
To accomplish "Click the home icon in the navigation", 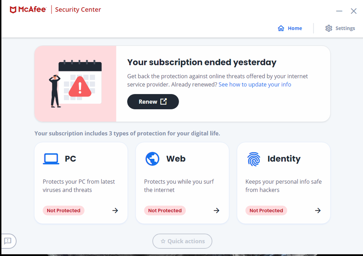I will pos(281,28).
